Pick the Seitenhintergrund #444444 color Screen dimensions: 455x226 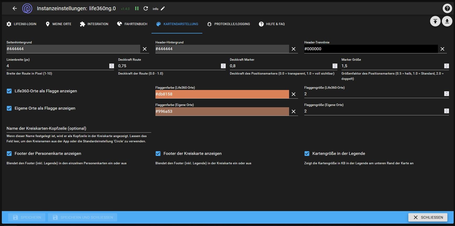(73, 49)
